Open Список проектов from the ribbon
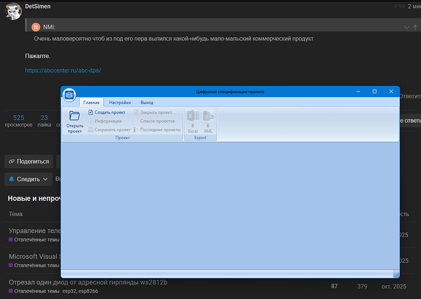 [x=154, y=121]
